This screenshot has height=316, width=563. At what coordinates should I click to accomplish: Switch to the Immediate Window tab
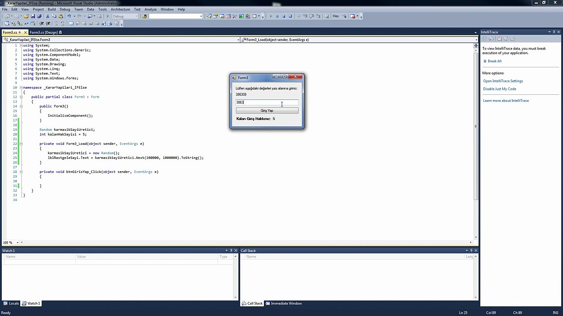click(x=284, y=303)
